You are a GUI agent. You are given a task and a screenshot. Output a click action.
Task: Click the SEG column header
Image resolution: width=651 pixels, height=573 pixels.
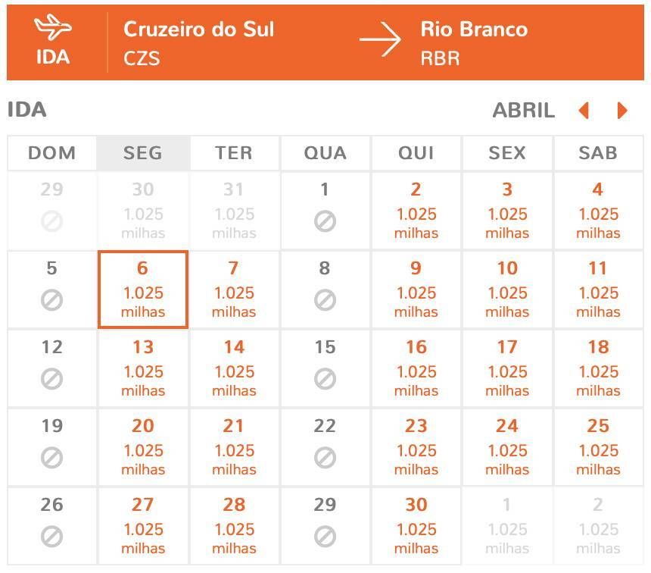point(143,153)
